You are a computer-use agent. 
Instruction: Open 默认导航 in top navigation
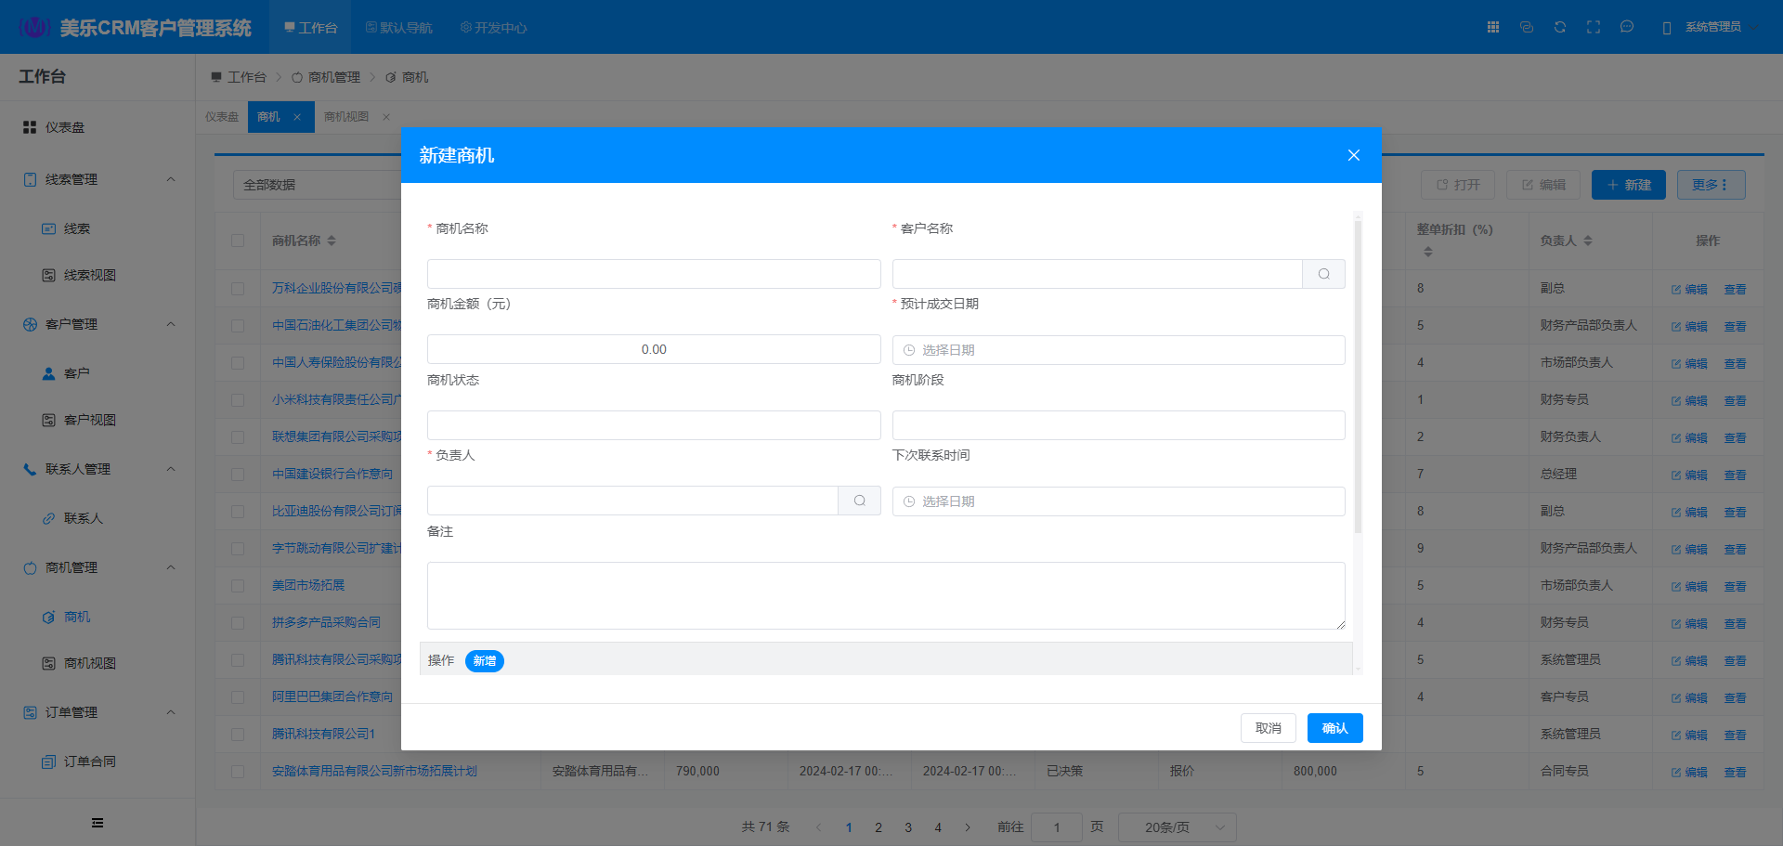pos(399,28)
